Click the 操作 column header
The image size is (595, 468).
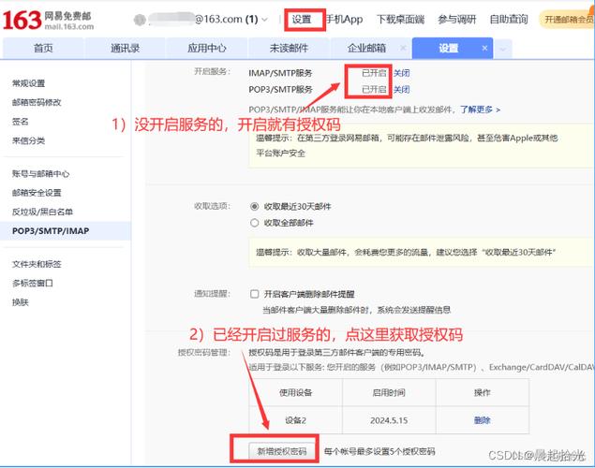[x=483, y=392]
